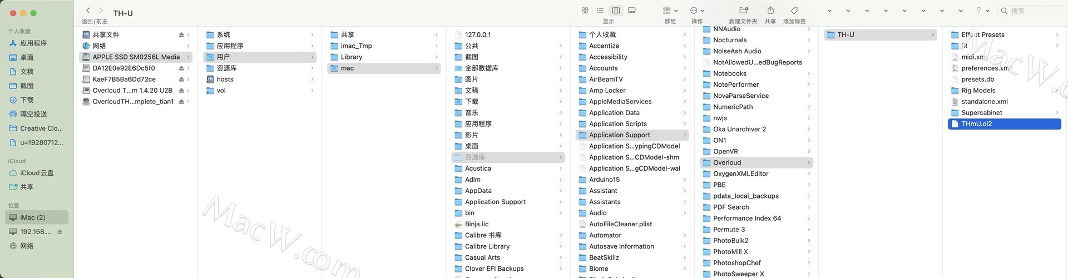Select APPLE SSD SM0256L Media drive
This screenshot has height=278, width=1068.
tap(136, 57)
